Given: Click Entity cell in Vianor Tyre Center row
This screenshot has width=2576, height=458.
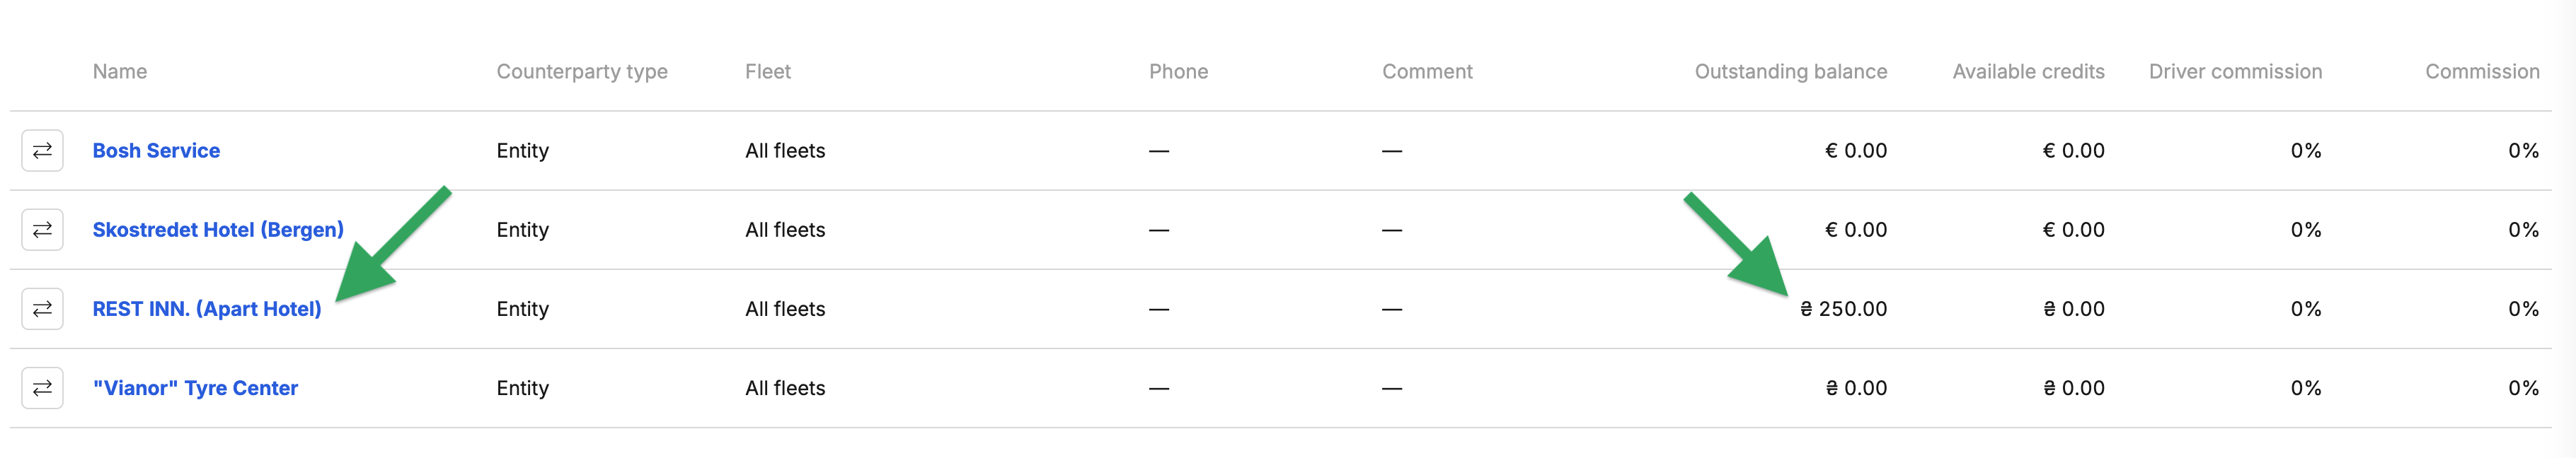Looking at the screenshot, I should coord(522,388).
